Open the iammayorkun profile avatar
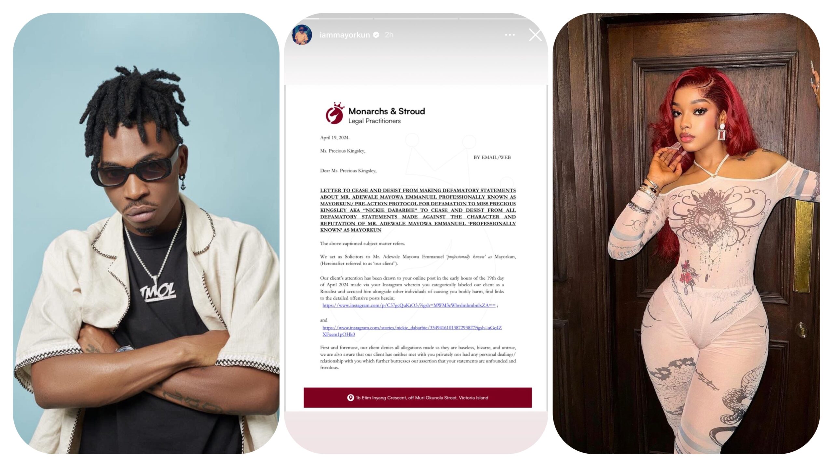This screenshot has height=467, width=833. click(x=302, y=34)
